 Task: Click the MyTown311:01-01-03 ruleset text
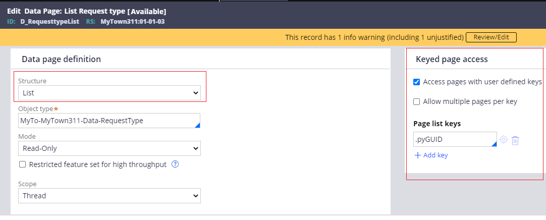(x=133, y=22)
